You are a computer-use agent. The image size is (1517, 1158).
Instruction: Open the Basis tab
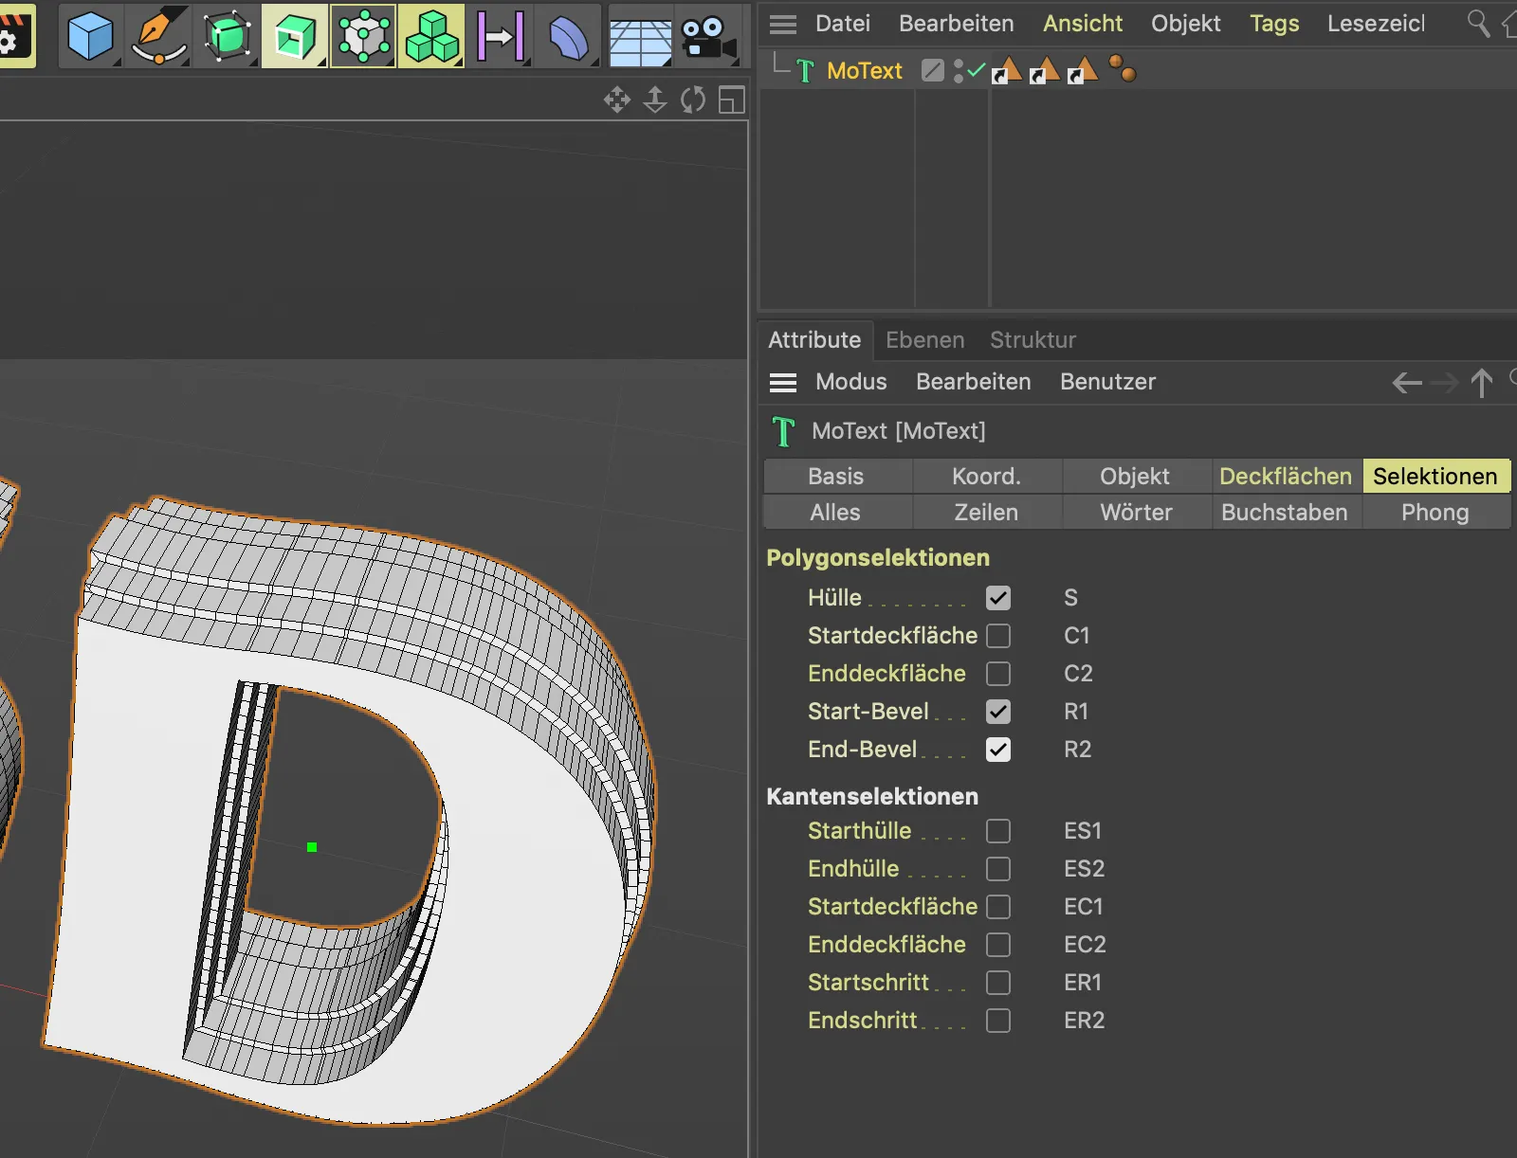pyautogui.click(x=836, y=476)
